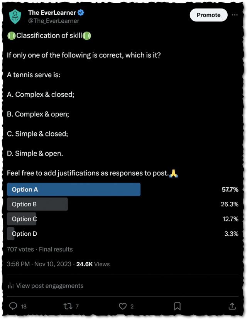Click the repost count showing 7
The image size is (247, 319).
click(78, 306)
